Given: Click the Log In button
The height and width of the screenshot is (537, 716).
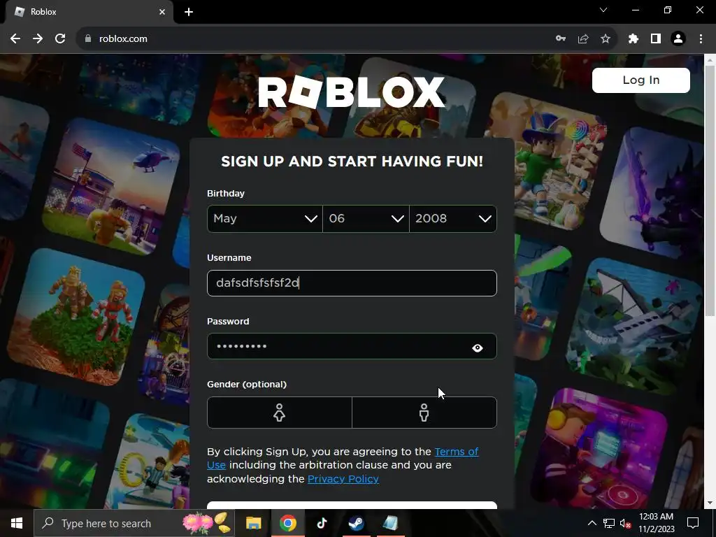Looking at the screenshot, I should point(641,80).
